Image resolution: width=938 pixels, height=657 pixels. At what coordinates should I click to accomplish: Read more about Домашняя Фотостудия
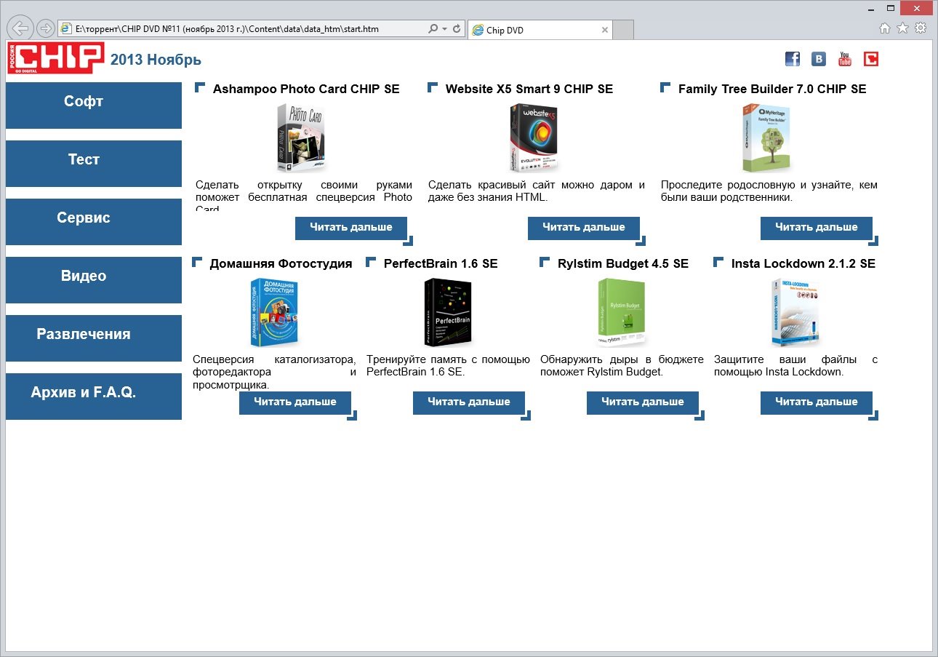pyautogui.click(x=295, y=402)
